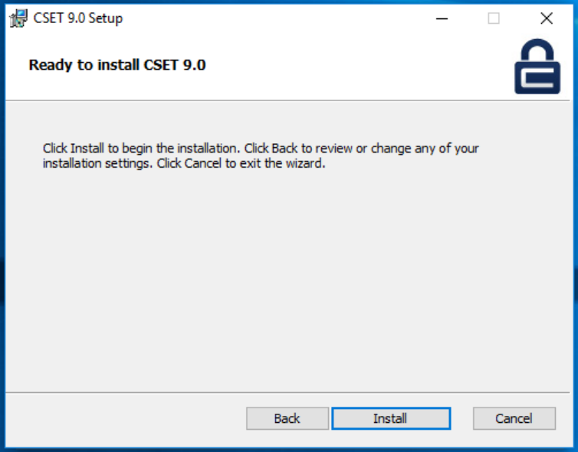
Task: Click the "Ready to install CSET 9.0" heading
Action: 117,65
